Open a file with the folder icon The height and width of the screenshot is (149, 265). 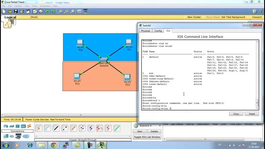[x=10, y=11]
